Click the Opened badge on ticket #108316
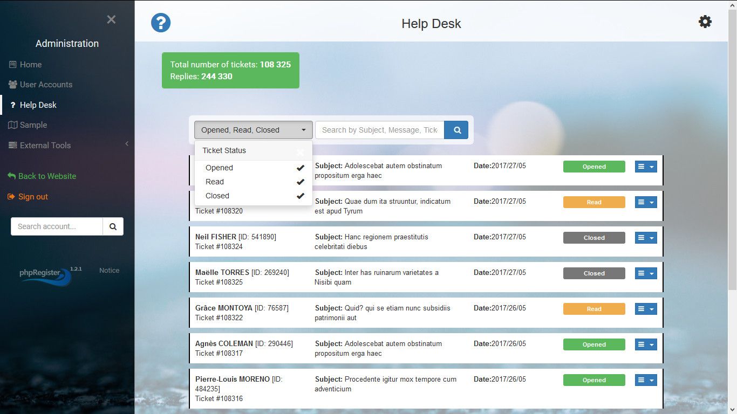737x414 pixels. [x=594, y=380]
